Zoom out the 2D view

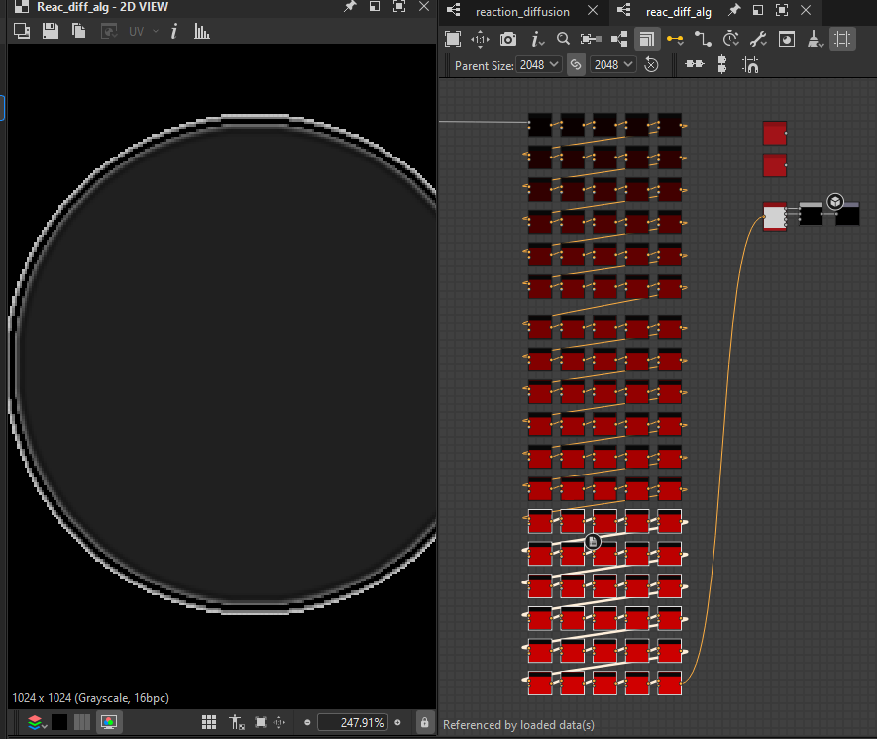(307, 722)
